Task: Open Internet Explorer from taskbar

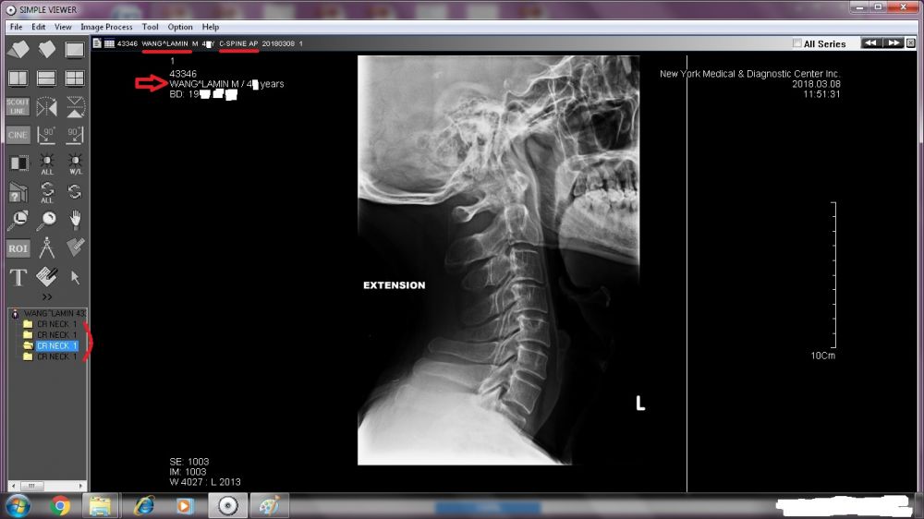Action: click(x=144, y=505)
